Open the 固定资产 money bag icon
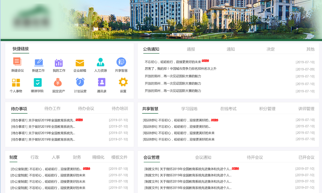322x193 pixels. tap(58, 82)
